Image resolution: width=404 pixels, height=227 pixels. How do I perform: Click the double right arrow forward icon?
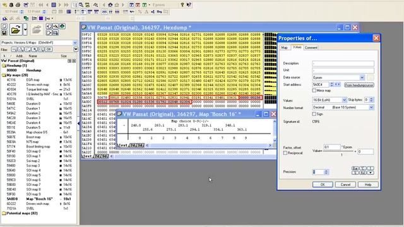tap(66, 4)
